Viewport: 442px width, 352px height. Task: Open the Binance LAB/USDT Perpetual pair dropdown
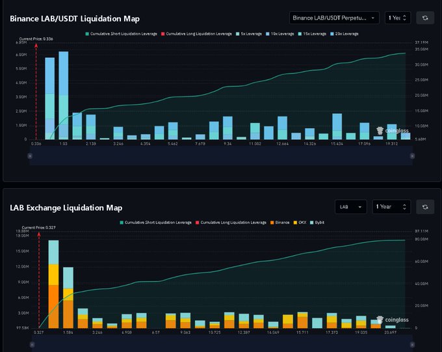point(334,18)
